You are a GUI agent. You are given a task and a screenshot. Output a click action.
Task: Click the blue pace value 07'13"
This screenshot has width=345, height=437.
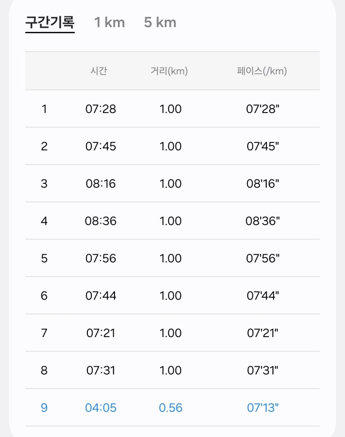coord(262,407)
